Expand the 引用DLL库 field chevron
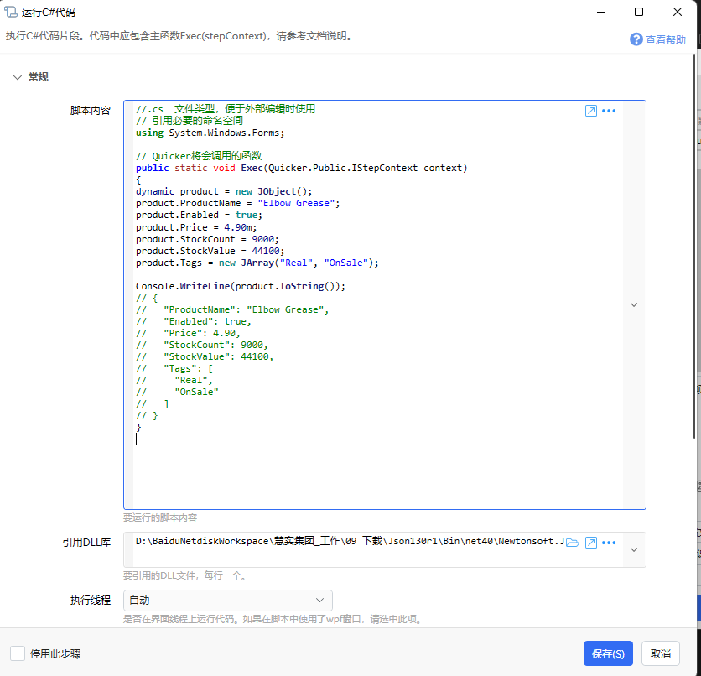The image size is (701, 676). [634, 549]
